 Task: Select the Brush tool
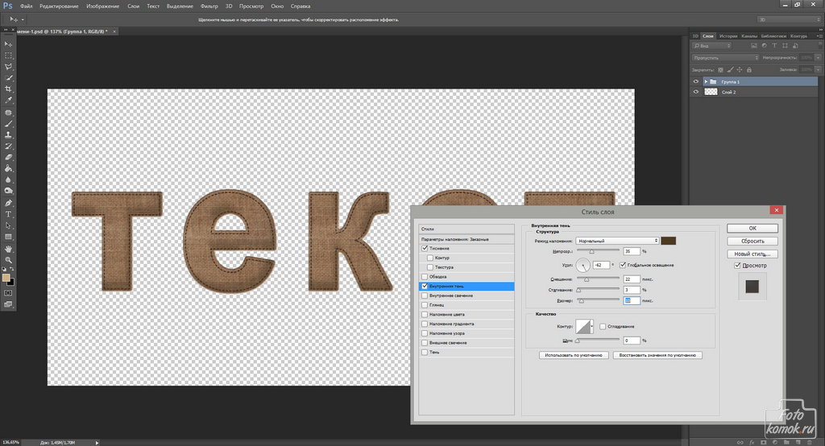tap(8, 124)
